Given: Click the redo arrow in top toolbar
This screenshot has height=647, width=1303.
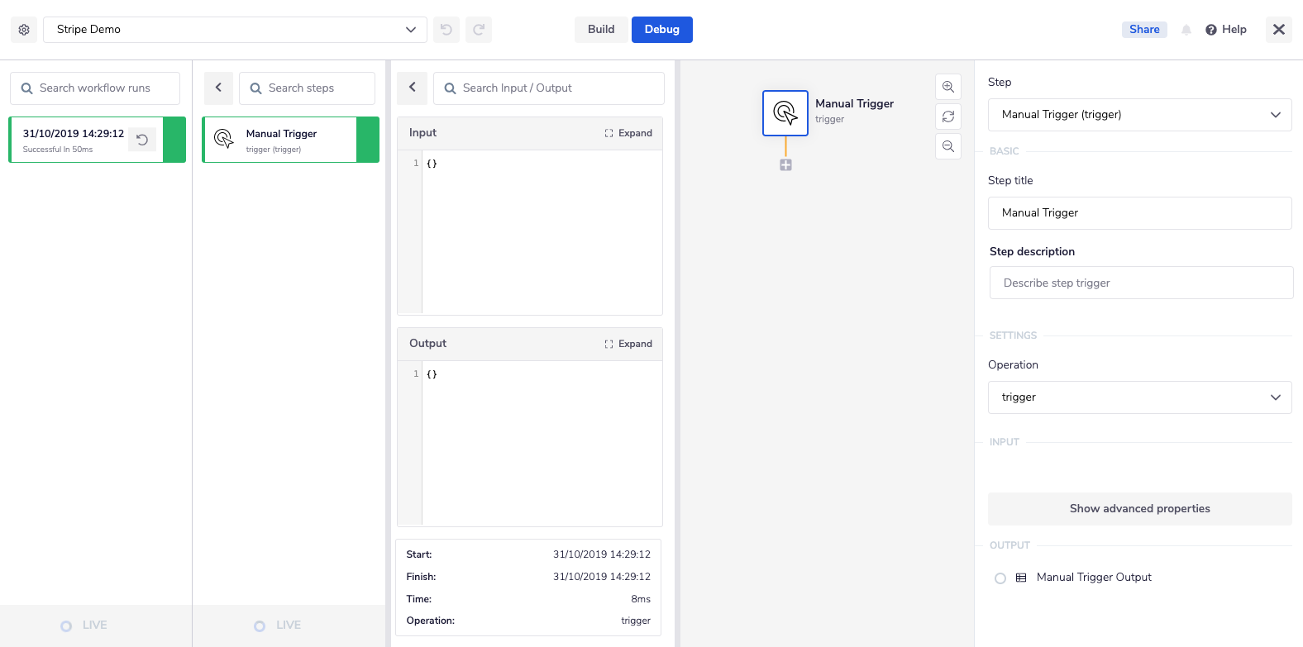Looking at the screenshot, I should 479,30.
